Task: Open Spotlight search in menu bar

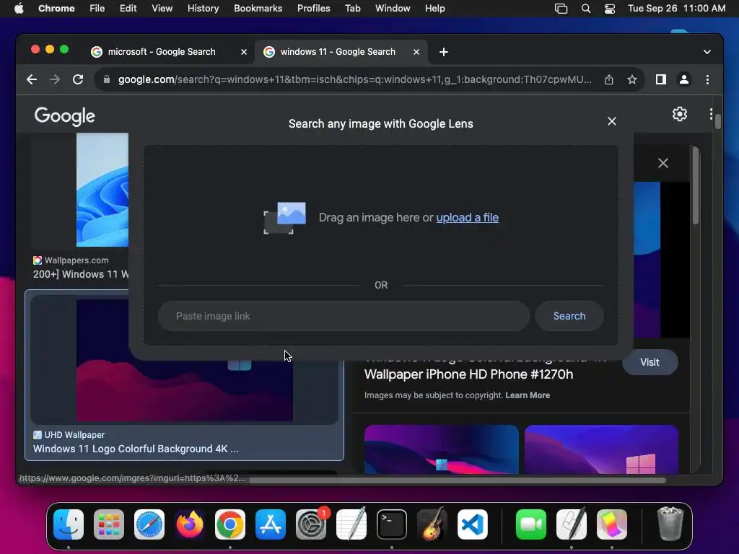Action: coord(586,9)
